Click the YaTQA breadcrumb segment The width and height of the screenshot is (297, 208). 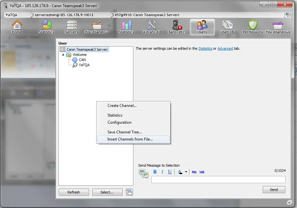point(17,15)
